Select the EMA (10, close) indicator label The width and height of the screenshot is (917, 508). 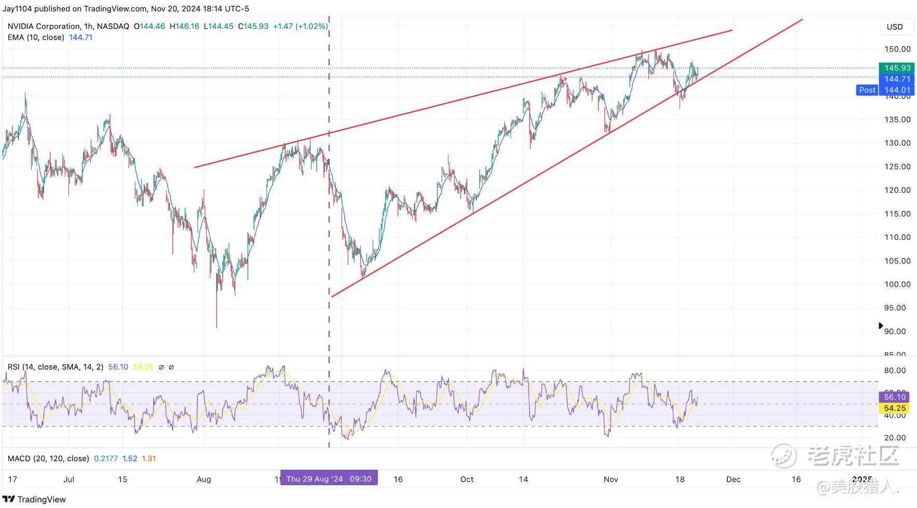tap(36, 37)
